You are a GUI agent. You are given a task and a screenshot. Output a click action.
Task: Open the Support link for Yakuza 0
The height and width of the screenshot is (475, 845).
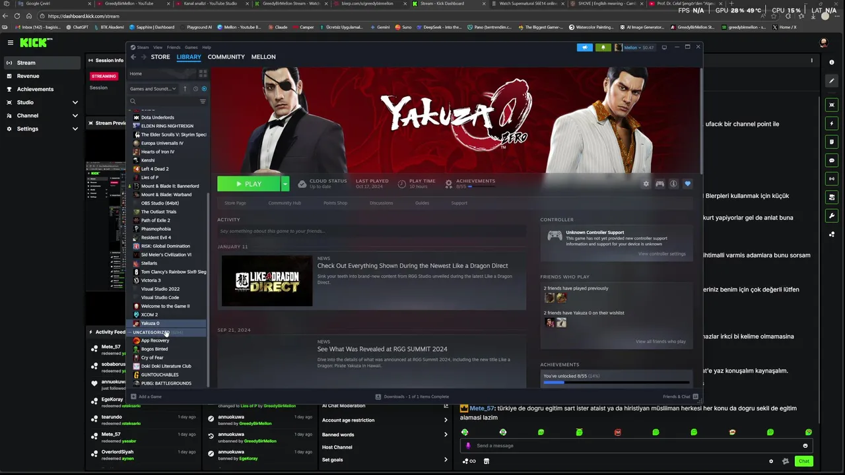pyautogui.click(x=459, y=203)
